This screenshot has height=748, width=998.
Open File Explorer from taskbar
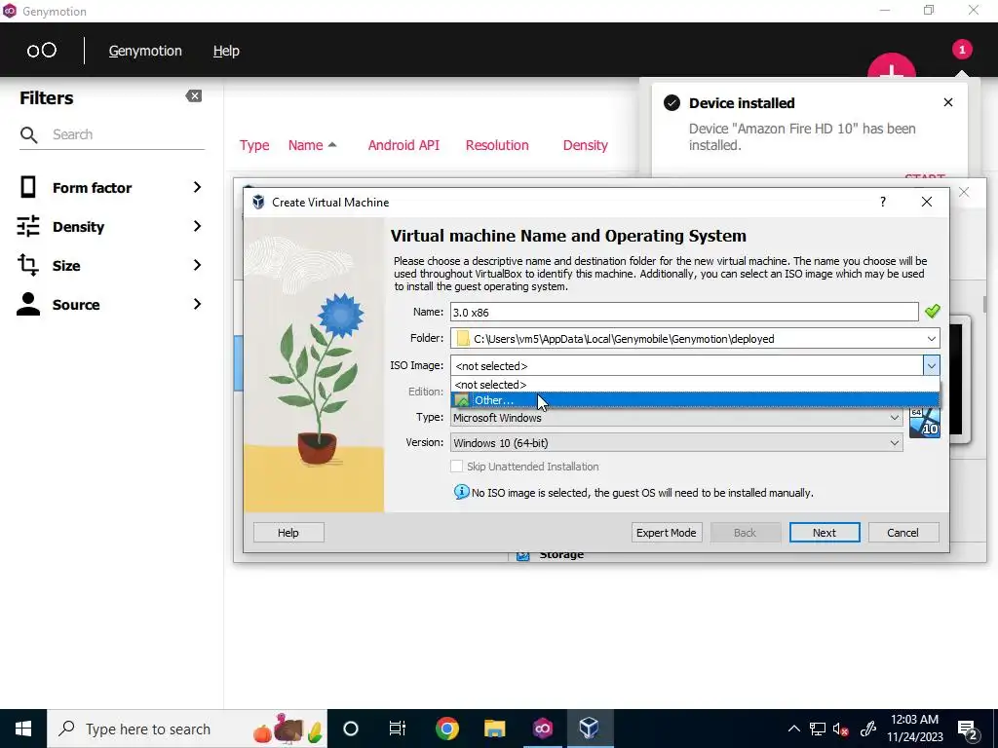(494, 729)
